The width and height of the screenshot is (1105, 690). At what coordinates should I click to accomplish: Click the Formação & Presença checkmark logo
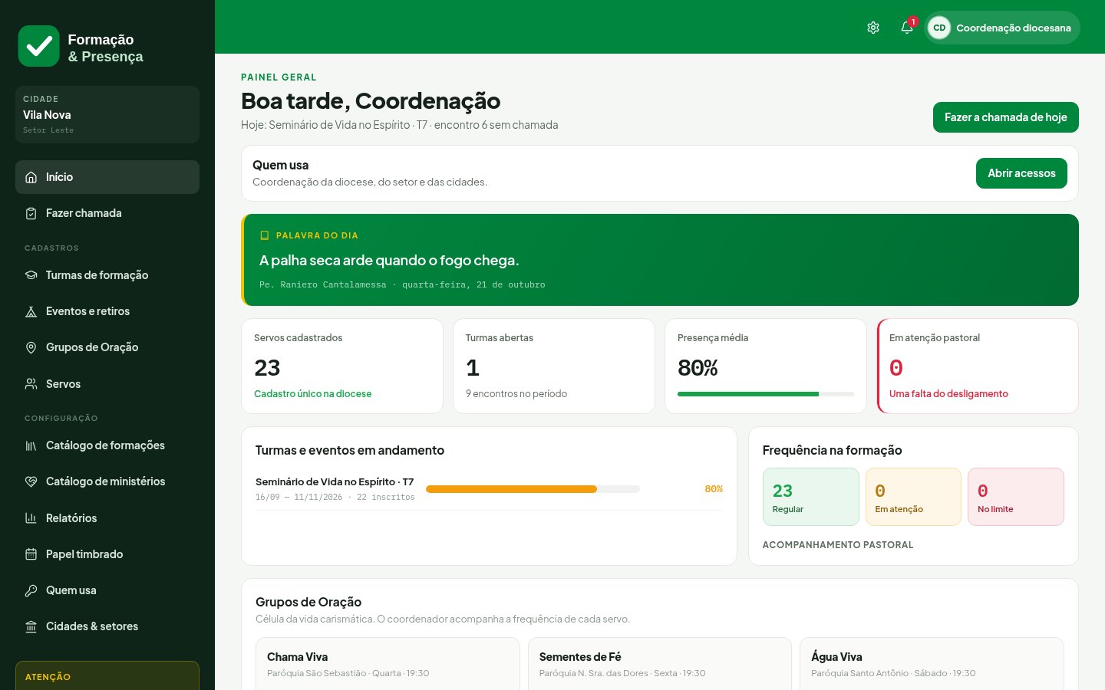[38, 46]
